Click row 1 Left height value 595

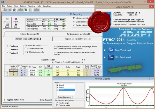coord(58,70)
